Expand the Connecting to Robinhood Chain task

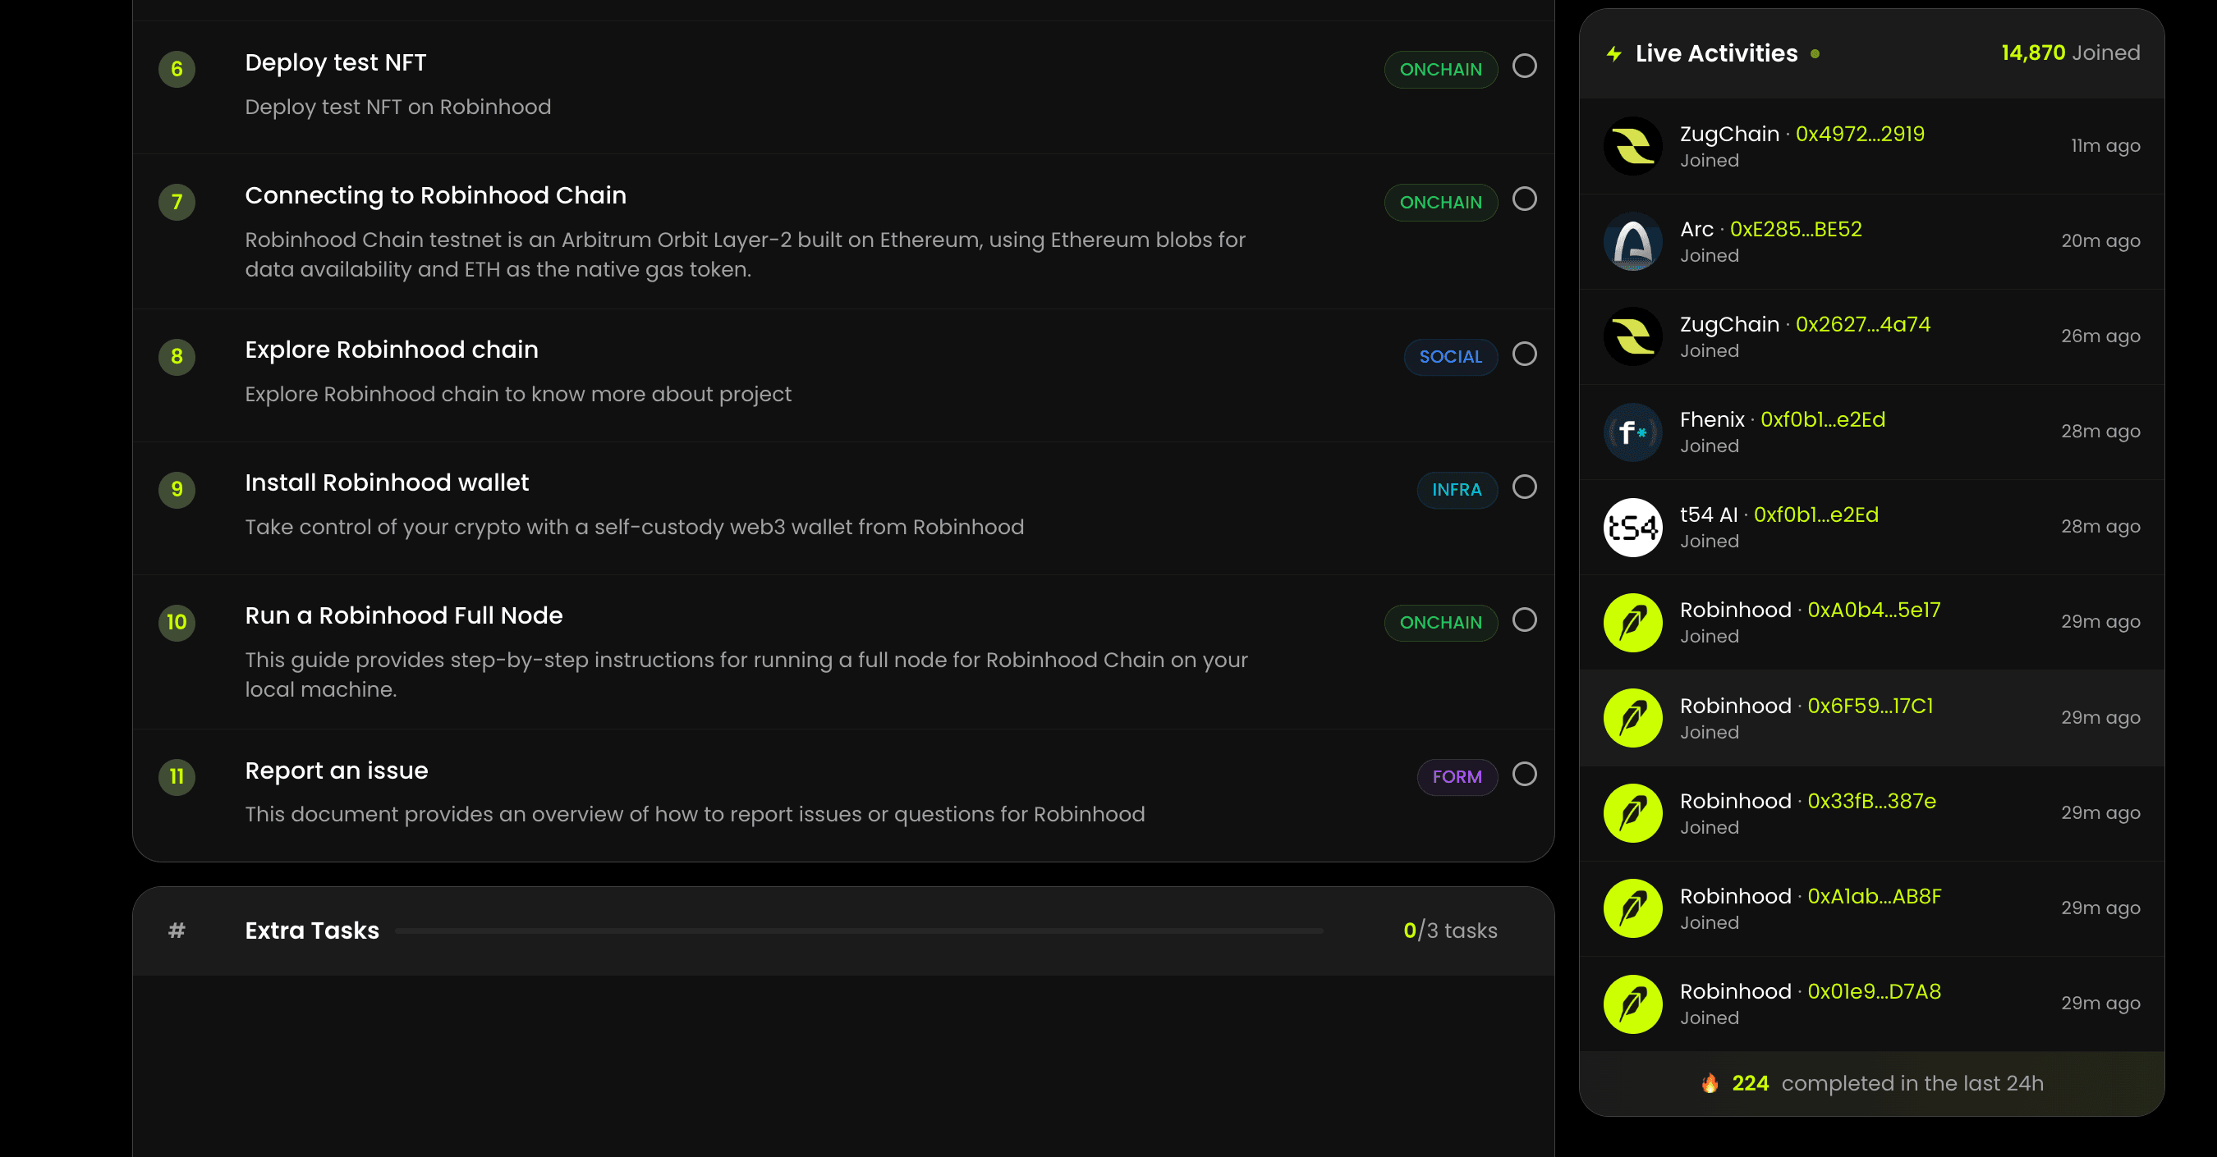434,196
